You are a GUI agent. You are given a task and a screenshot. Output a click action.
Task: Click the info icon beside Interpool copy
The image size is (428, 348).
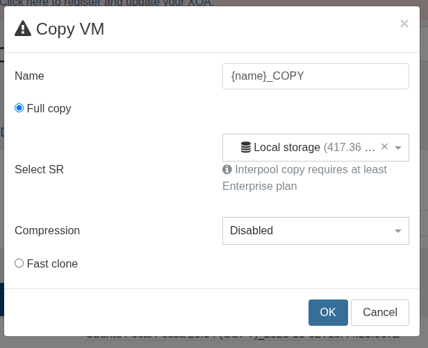[227, 169]
